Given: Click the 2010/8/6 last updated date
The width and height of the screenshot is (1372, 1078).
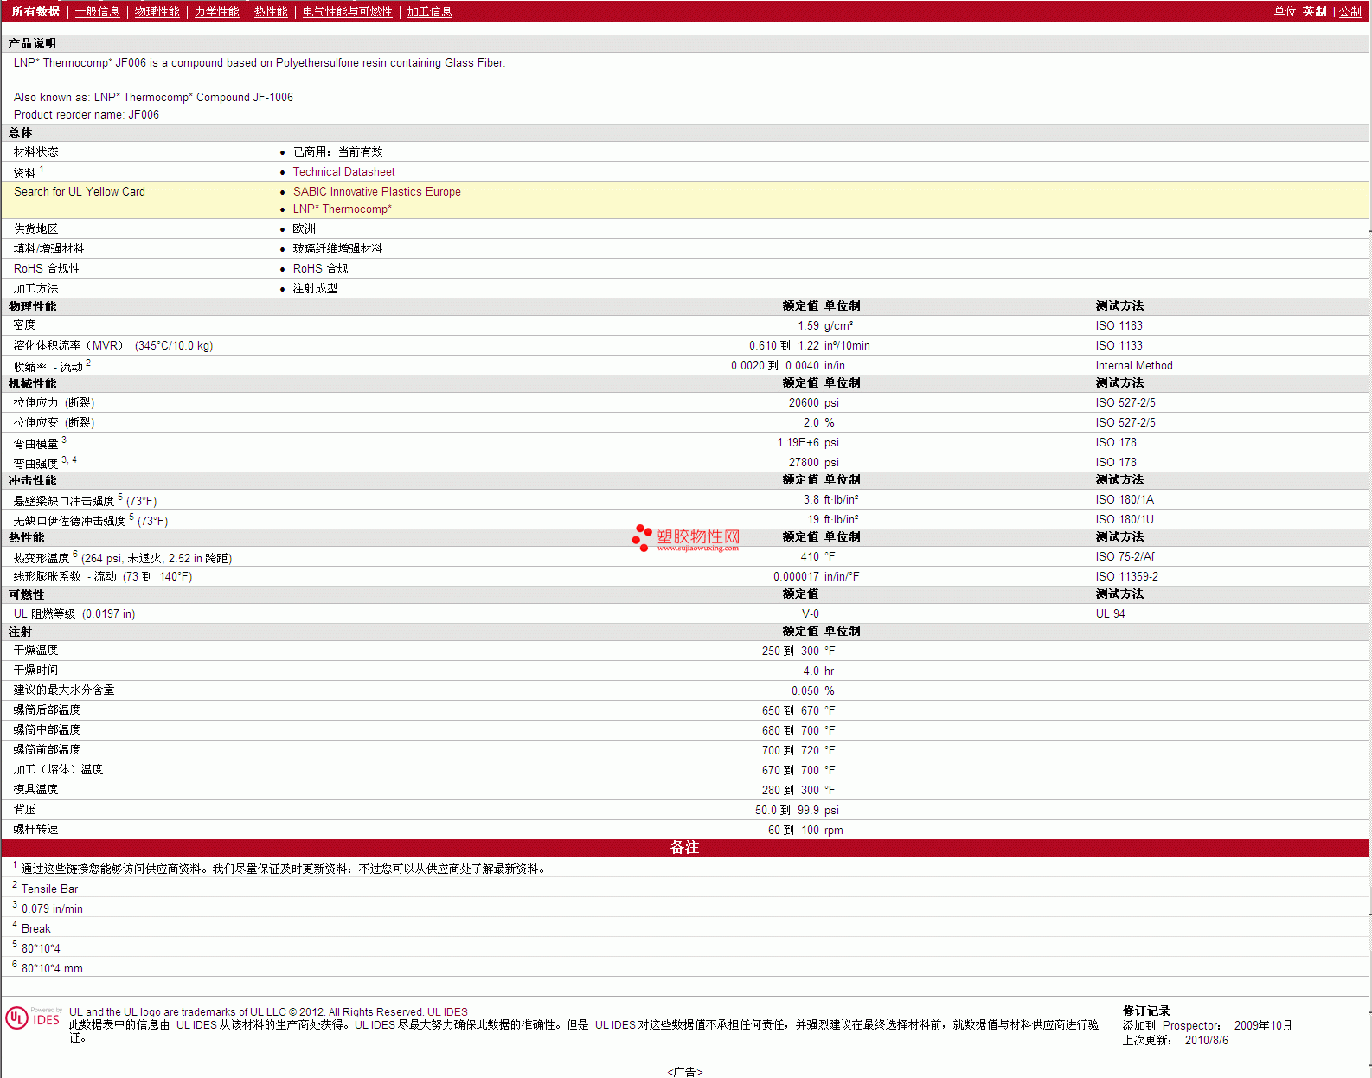Looking at the screenshot, I should point(1206,1040).
